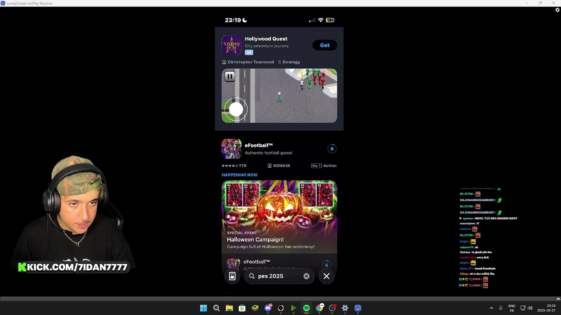Open BlueStacks from the taskbar
Image resolution: width=561 pixels, height=315 pixels.
pyautogui.click(x=255, y=308)
